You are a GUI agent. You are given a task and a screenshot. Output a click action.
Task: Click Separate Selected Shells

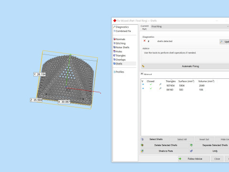pyautogui.click(x=209, y=145)
